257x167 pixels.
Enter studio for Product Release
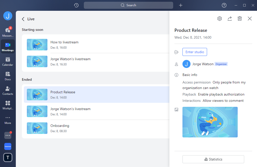click(x=195, y=52)
